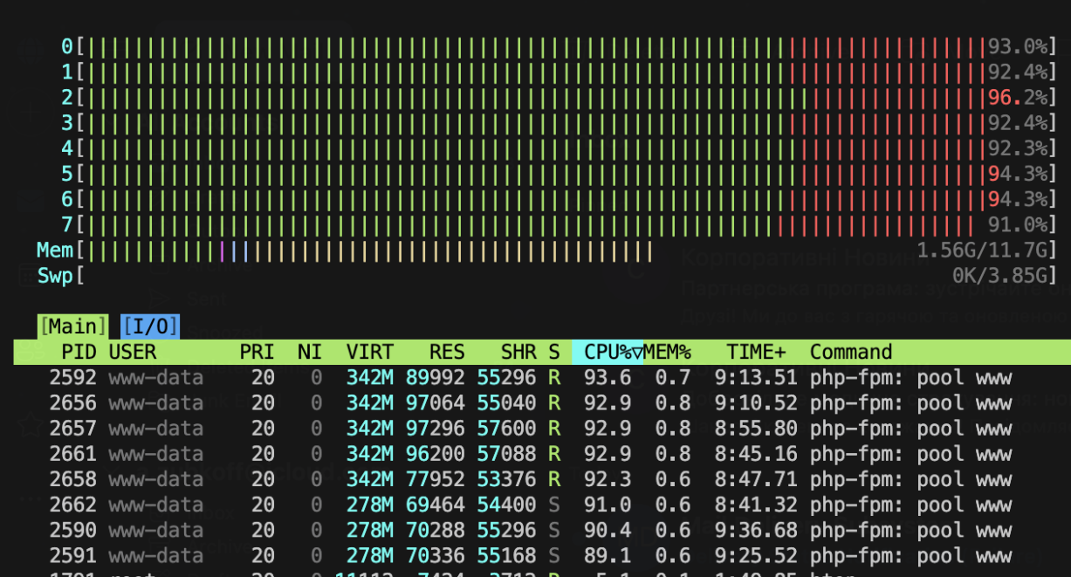Click RES value 70288
This screenshot has height=577, width=1071.
click(x=435, y=530)
